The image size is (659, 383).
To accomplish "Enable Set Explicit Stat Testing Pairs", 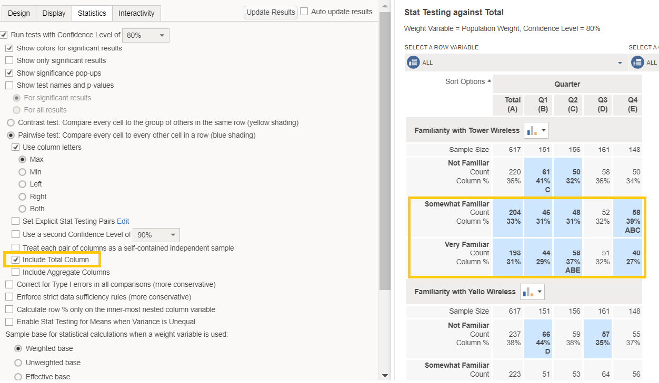I will click(x=16, y=221).
